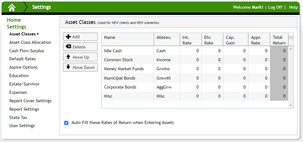Click the table scrollbar up arrow
The width and height of the screenshot is (303, 142).
[x=291, y=49]
